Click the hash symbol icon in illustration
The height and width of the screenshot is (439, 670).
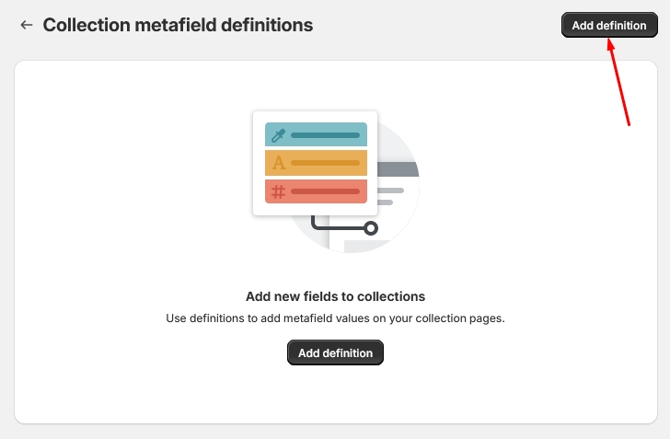coord(279,191)
